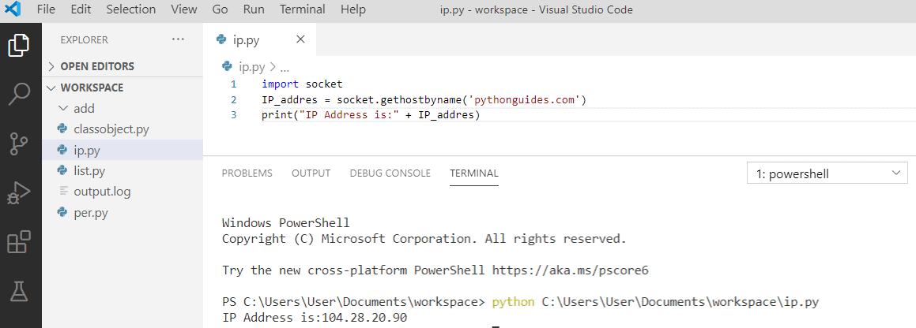Click the print statement on line 3

coord(371,115)
